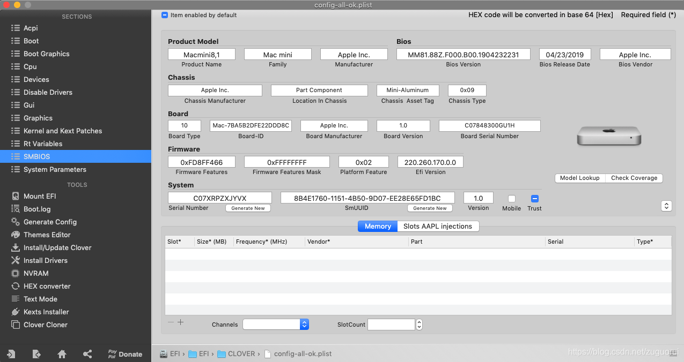
Task: Click Check Coverage button
Action: [634, 178]
